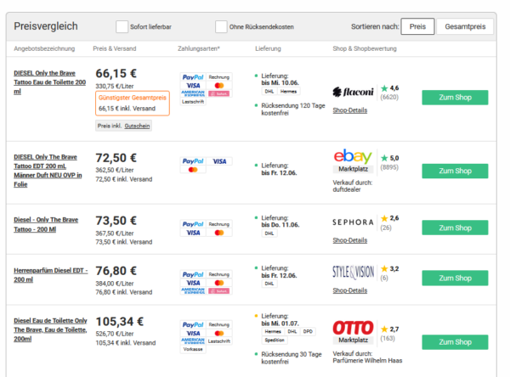Click the ebay Marktplatz logo
This screenshot has height=377, width=510.
pos(353,160)
